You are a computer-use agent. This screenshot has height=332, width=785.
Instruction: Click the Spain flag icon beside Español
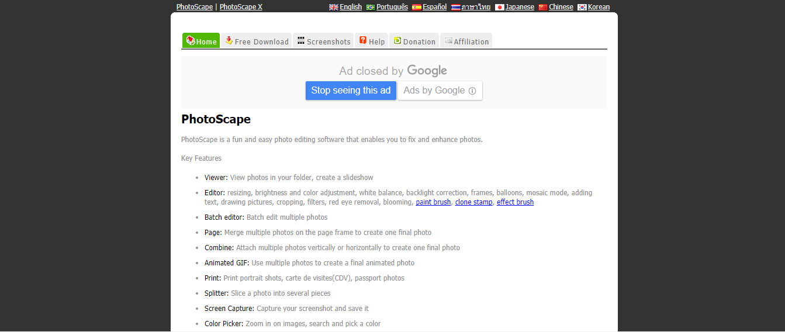point(417,8)
